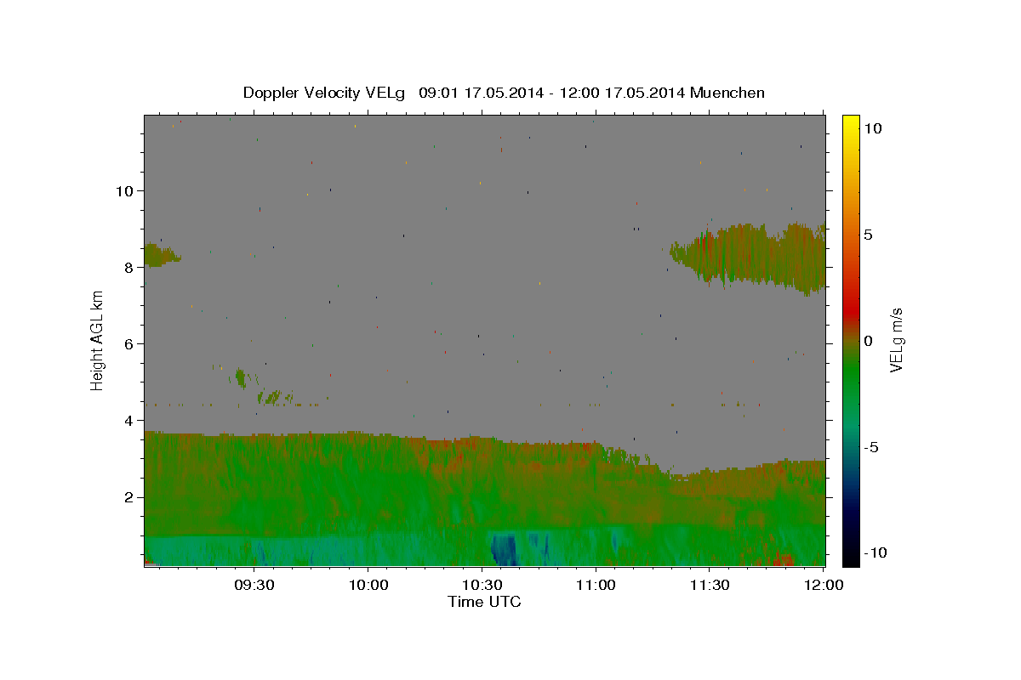
Task: Click the 09:30 time tick label
Action: pos(254,586)
